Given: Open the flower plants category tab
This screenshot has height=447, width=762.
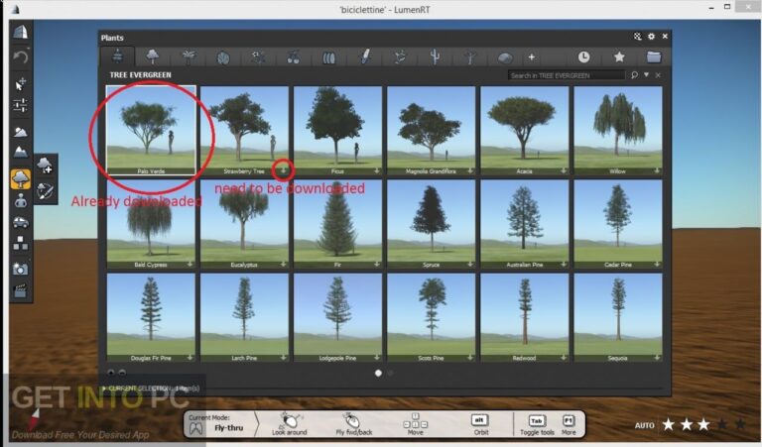Looking at the screenshot, I should pos(258,57).
